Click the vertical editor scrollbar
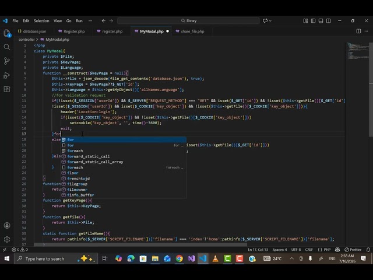 point(371,89)
